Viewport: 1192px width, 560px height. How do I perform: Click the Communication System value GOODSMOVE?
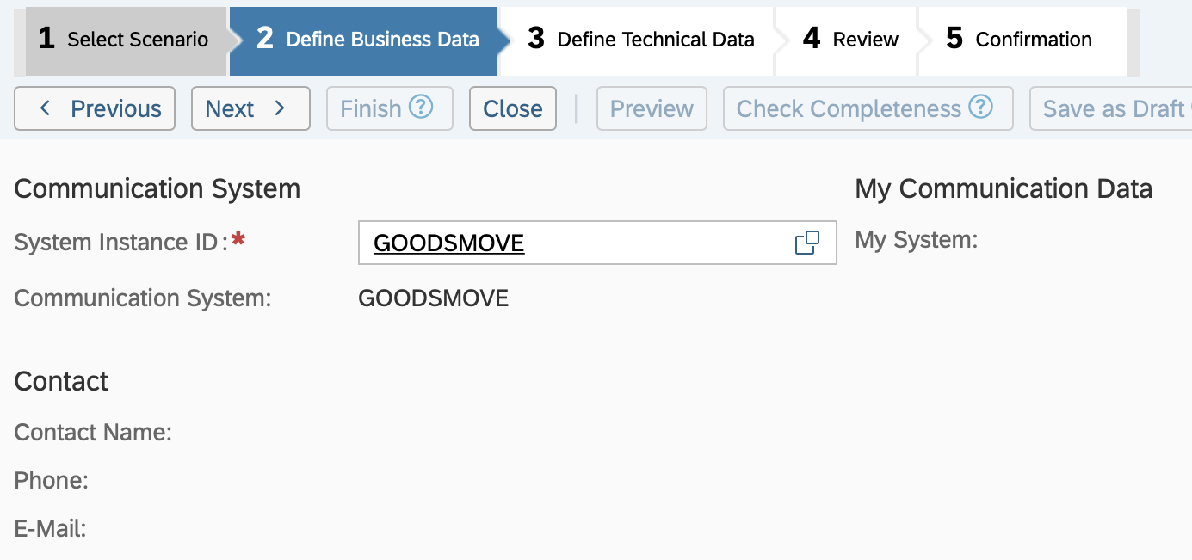point(433,298)
